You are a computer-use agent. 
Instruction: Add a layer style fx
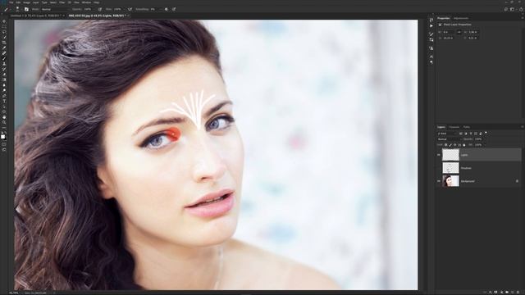coord(491,293)
